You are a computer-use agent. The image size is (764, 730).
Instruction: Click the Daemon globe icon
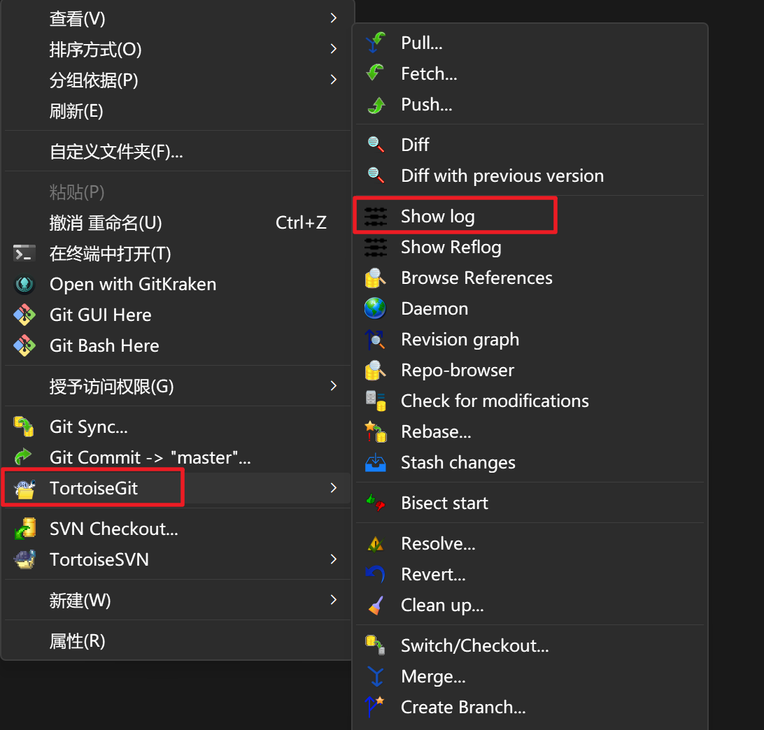pyautogui.click(x=376, y=309)
